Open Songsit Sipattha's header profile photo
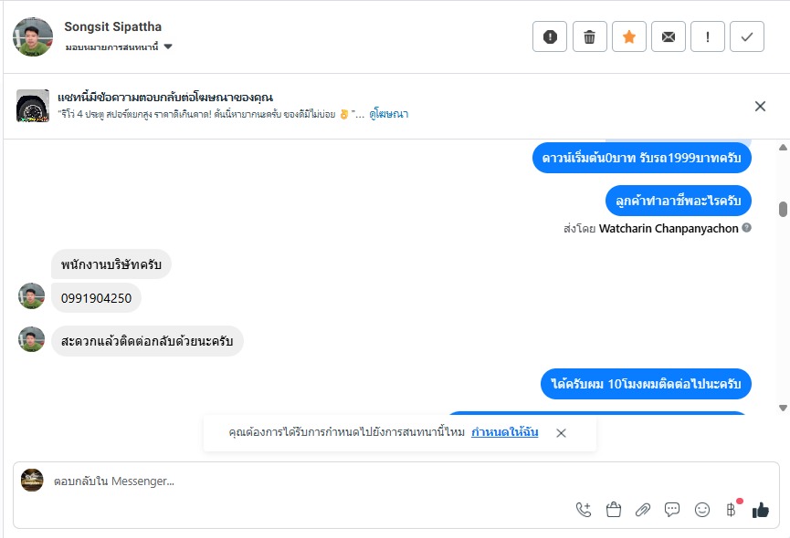 (33, 36)
